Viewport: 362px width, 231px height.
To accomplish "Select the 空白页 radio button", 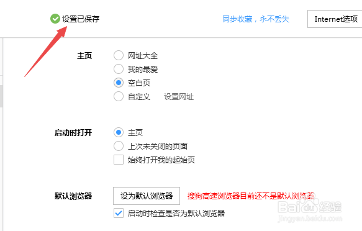I will pyautogui.click(x=119, y=83).
